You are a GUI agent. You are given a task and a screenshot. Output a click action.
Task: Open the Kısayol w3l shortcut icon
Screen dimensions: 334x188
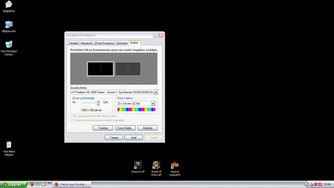point(138,165)
